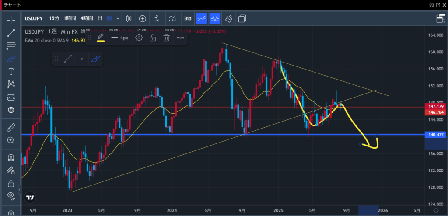Open the more options ellipsis menu

[x=180, y=38]
